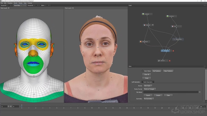Close the Viewport3D panel tab

(12, 5)
